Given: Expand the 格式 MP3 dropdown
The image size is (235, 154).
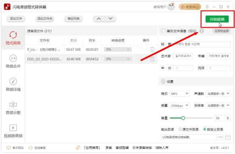Looking at the screenshot, I should point(179,94).
